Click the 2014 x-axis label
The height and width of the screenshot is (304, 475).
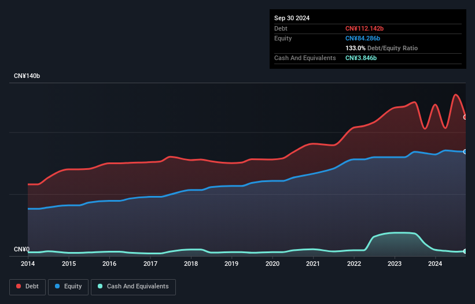[x=28, y=264]
